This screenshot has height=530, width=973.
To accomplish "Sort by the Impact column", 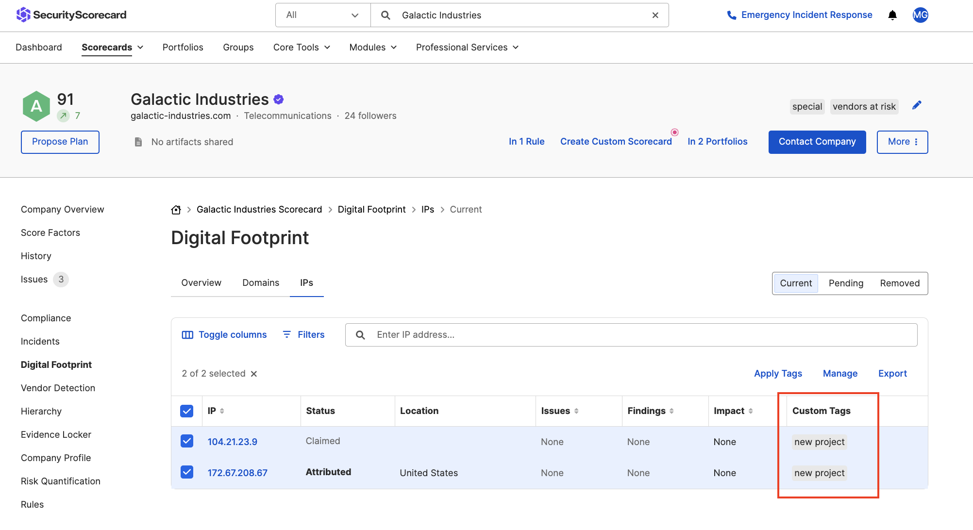I will [751, 411].
